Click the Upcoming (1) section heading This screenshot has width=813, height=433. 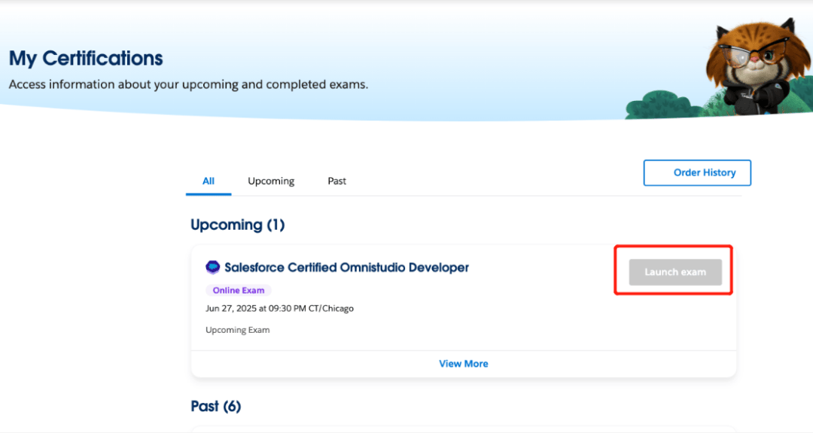[x=238, y=224]
